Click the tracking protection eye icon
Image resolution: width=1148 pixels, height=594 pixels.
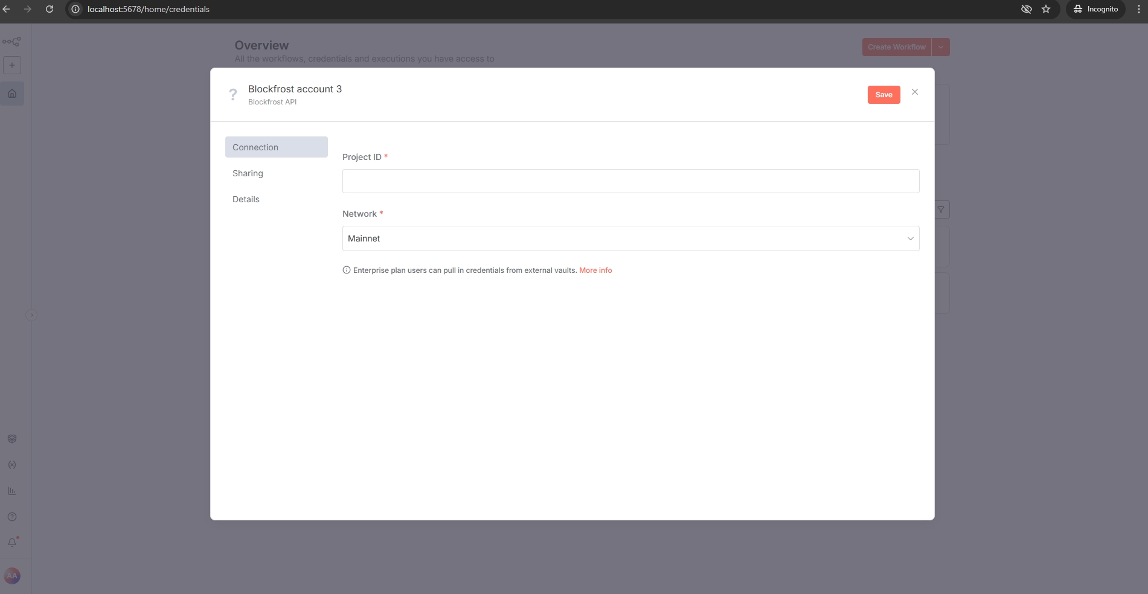(1026, 9)
